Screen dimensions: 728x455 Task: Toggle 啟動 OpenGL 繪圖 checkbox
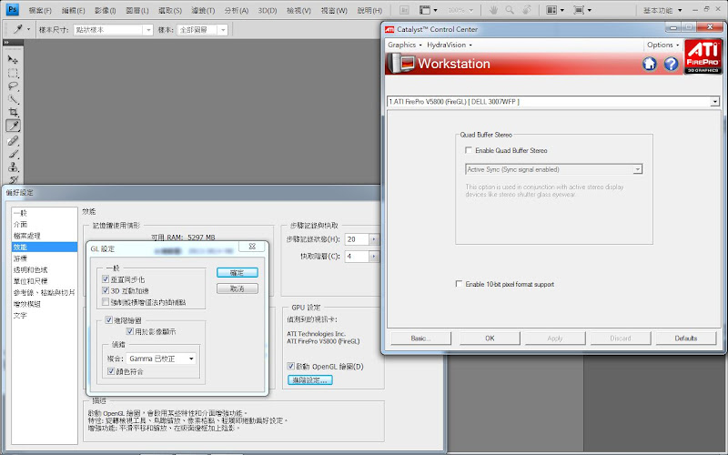(x=290, y=366)
